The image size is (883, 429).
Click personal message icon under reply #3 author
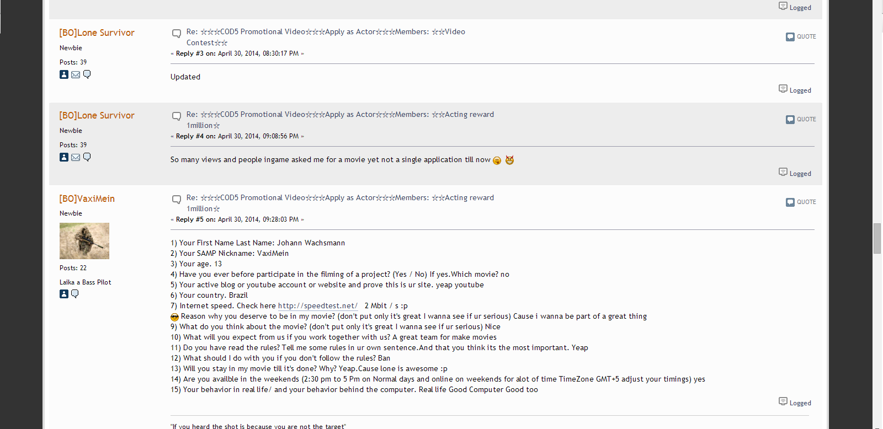click(87, 74)
